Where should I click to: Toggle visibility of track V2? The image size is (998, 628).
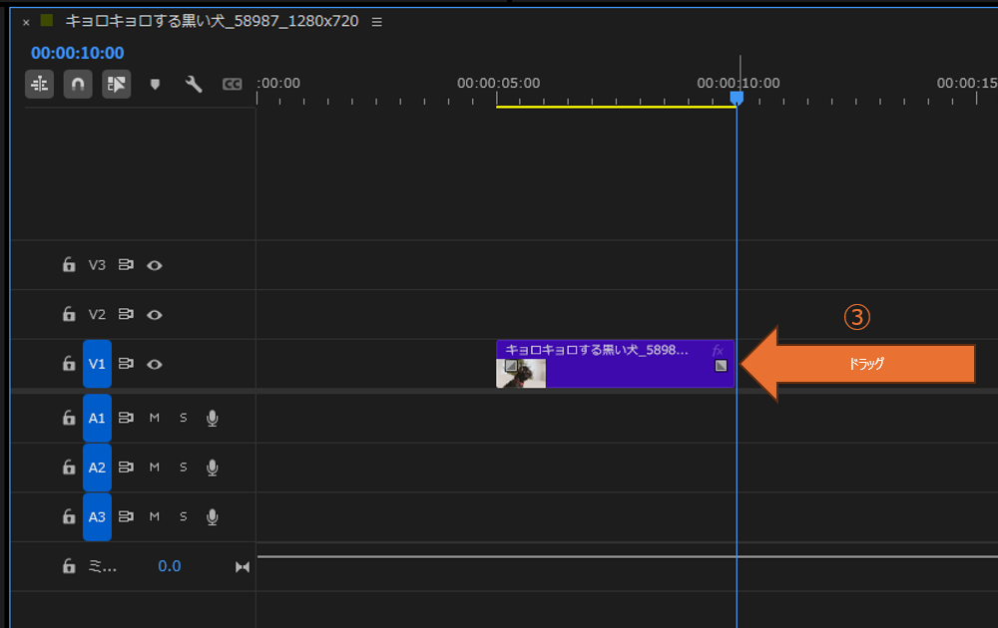[x=155, y=314]
